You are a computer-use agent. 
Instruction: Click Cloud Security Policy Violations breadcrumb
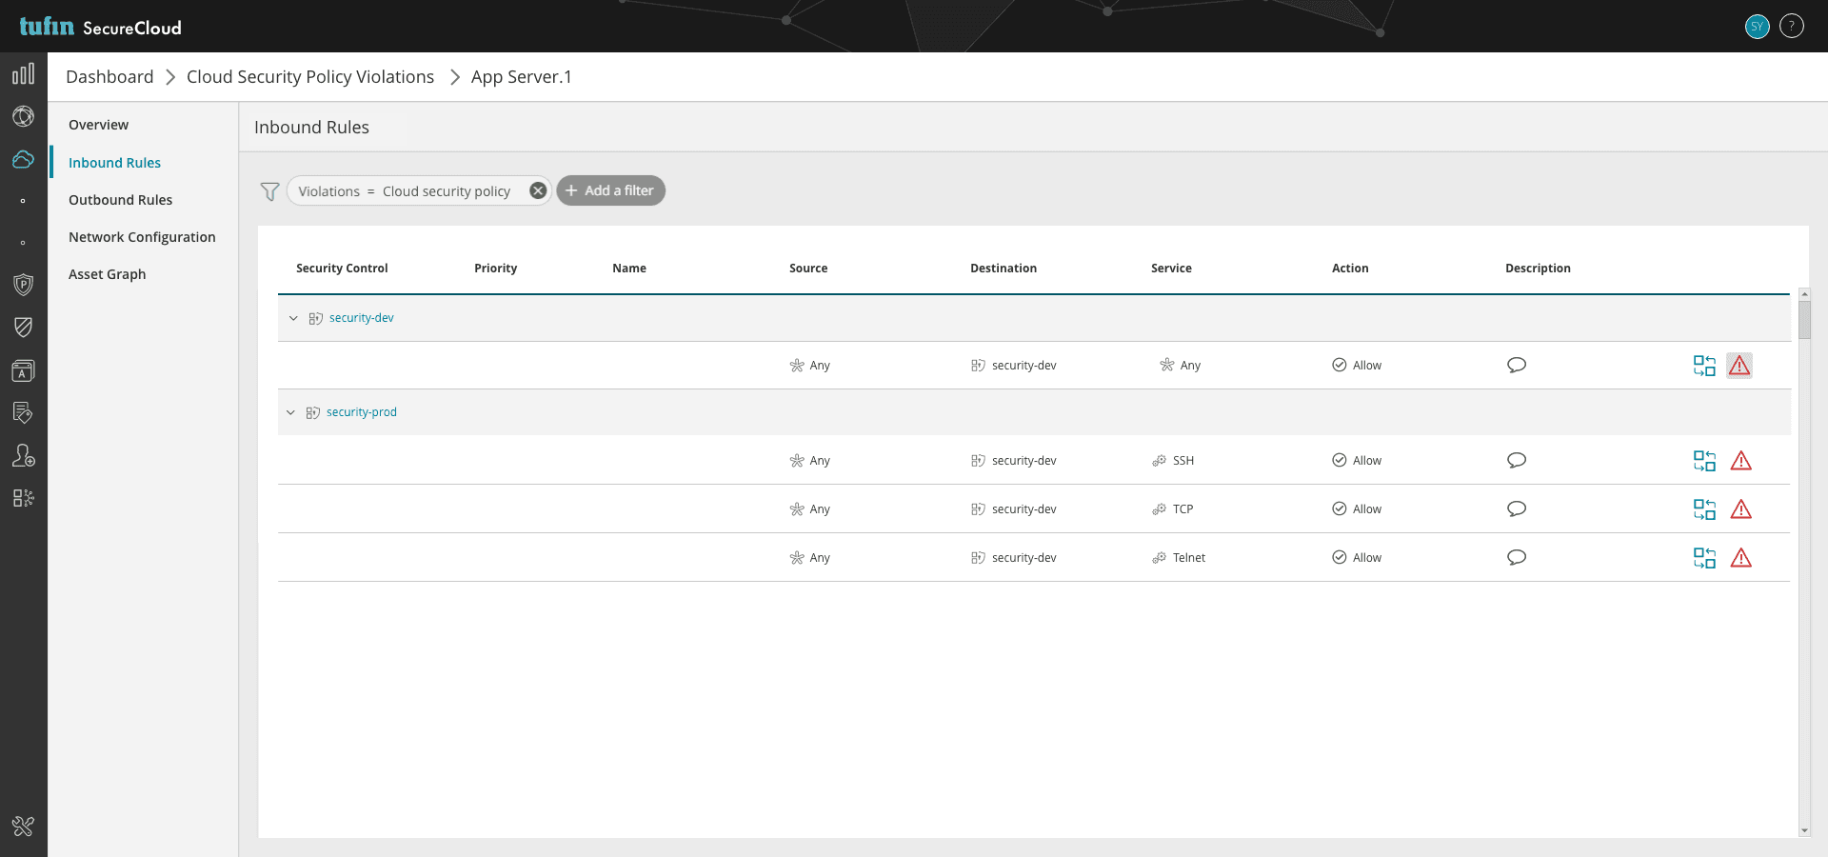(x=310, y=77)
